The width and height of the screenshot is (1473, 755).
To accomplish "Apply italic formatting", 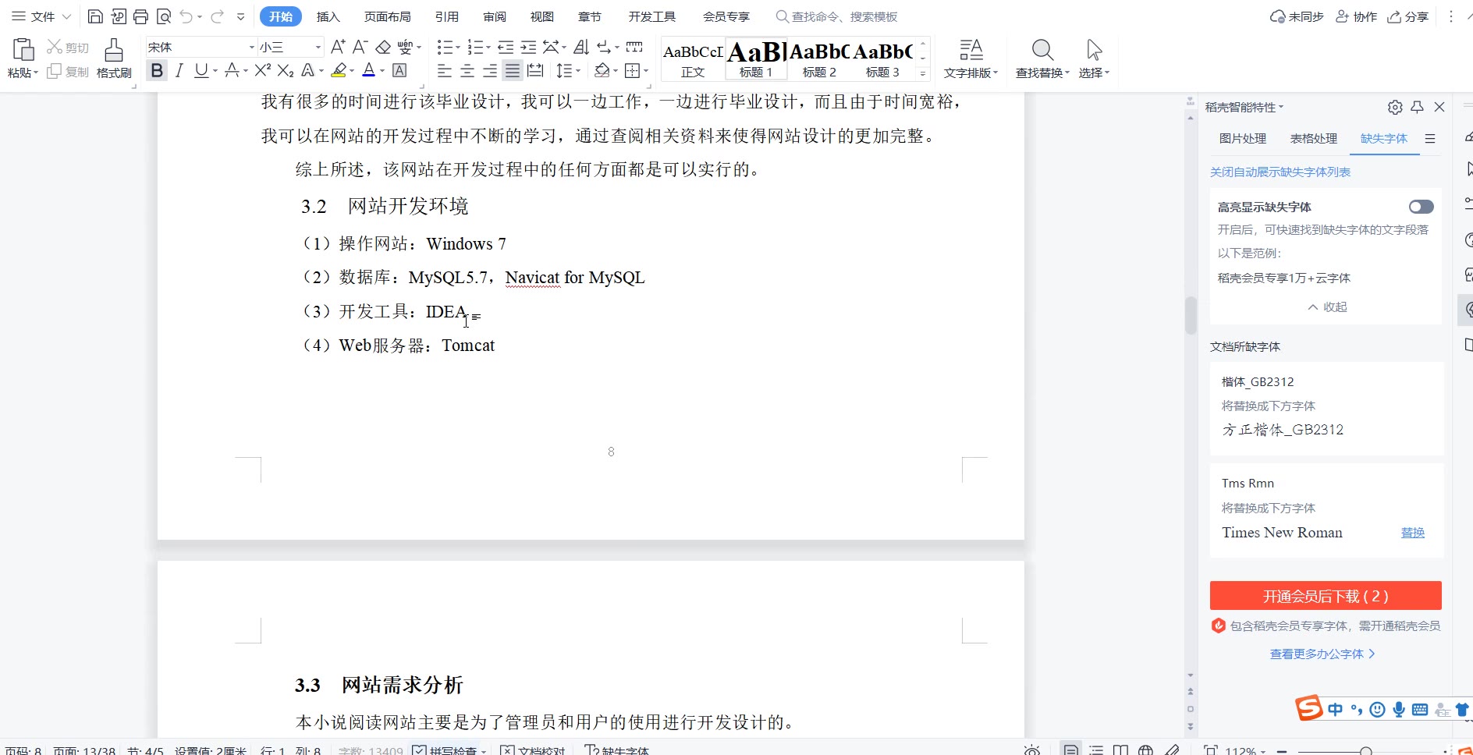I will (179, 71).
